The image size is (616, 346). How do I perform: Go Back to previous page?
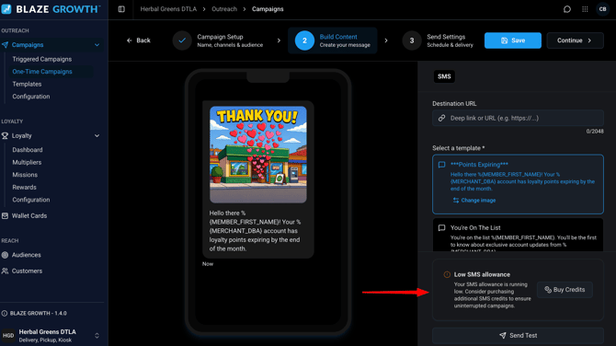tap(139, 40)
